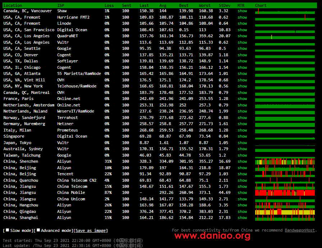
Task: Show MTR for Nuland WeservIT/RamNode
Action: (242, 111)
